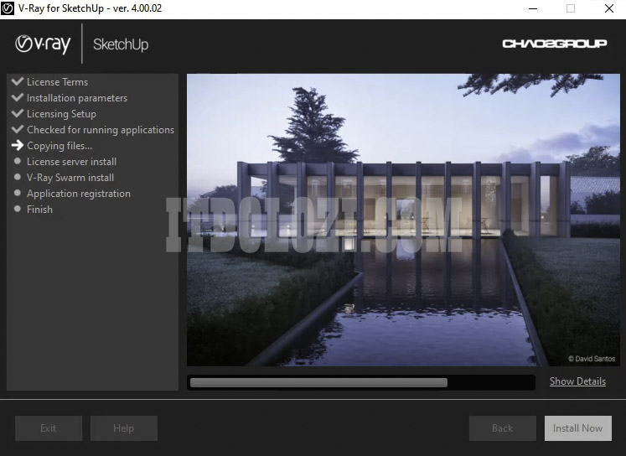Click the V-Ray title bar app icon
The image size is (626, 456).
tap(9, 8)
